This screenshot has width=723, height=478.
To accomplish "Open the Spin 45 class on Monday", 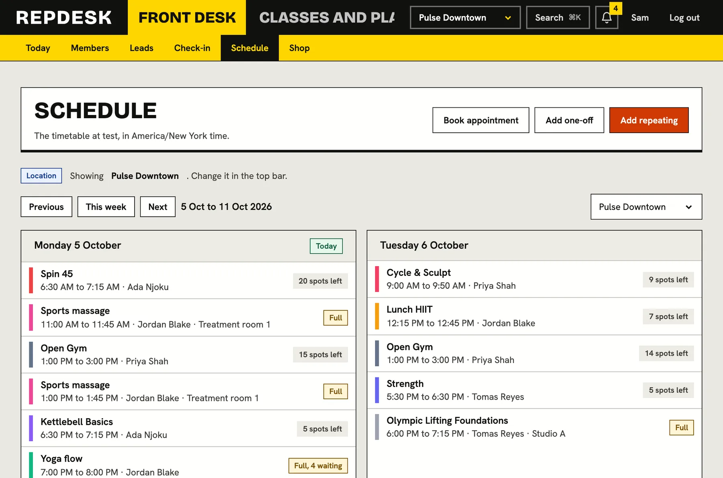I will coord(188,280).
